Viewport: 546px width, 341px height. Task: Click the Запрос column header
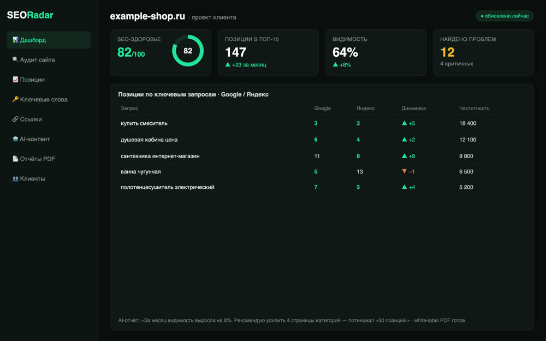tap(129, 108)
